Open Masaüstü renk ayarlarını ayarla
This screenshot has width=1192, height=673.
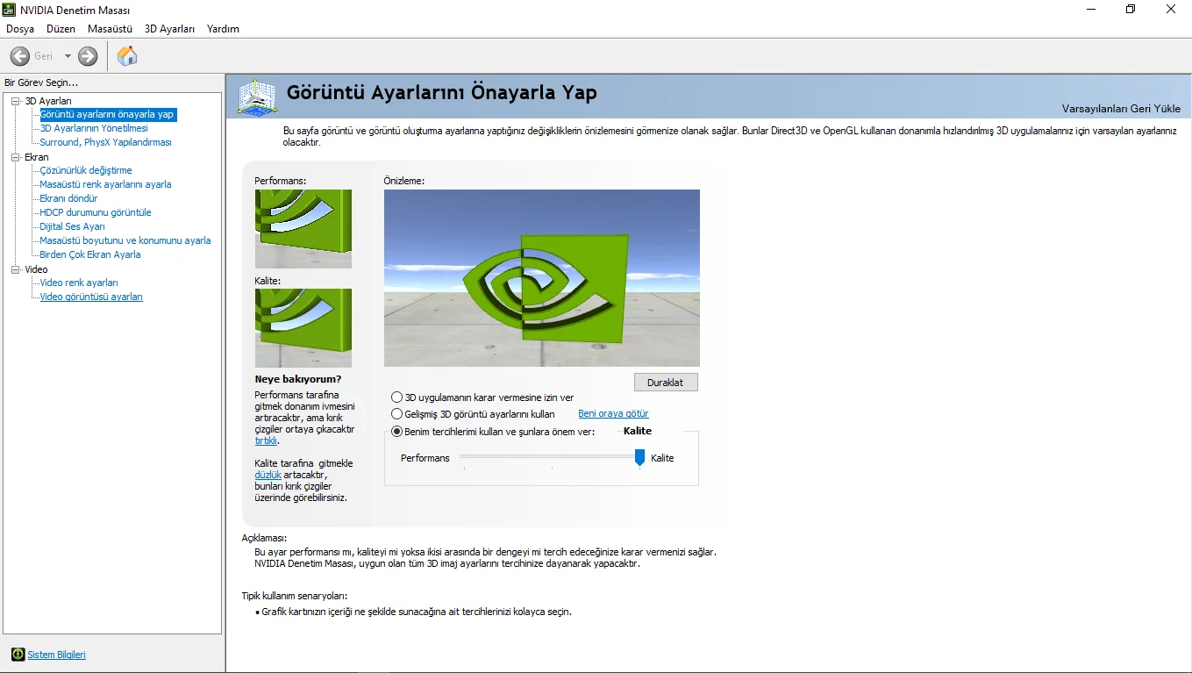[x=105, y=184]
